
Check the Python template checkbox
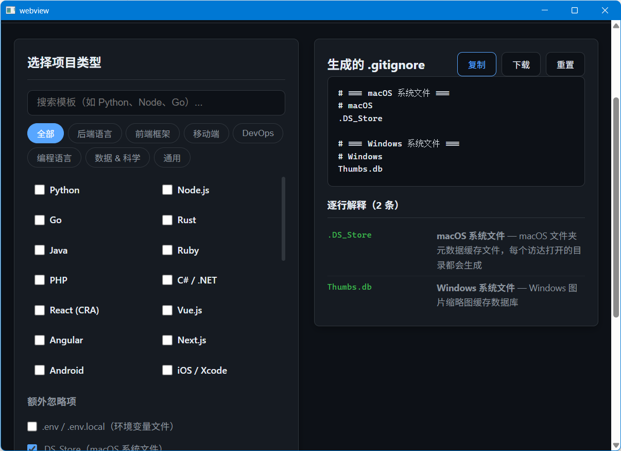pos(40,190)
